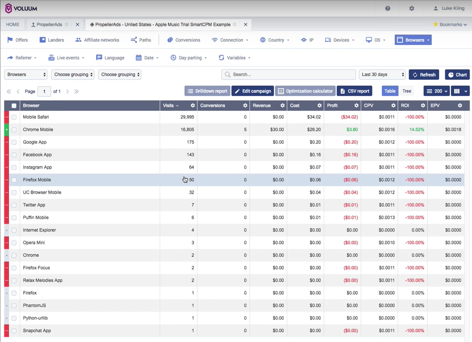Open the Last 30 days date range selector
The height and width of the screenshot is (342, 472).
coord(382,74)
